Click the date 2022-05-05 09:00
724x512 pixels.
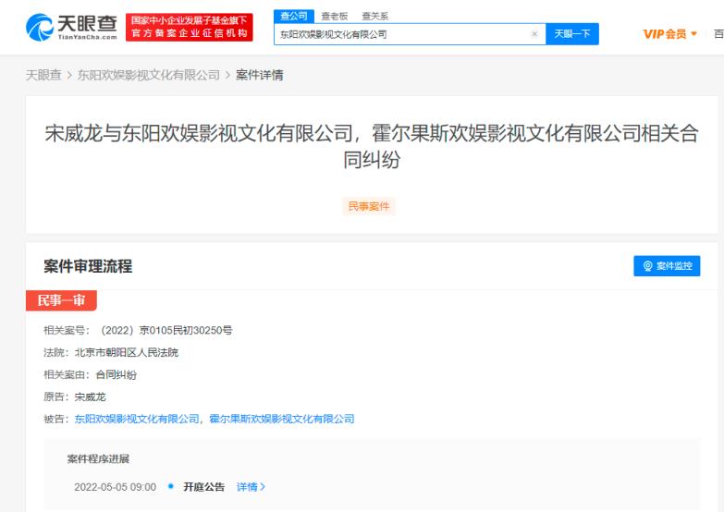point(115,487)
